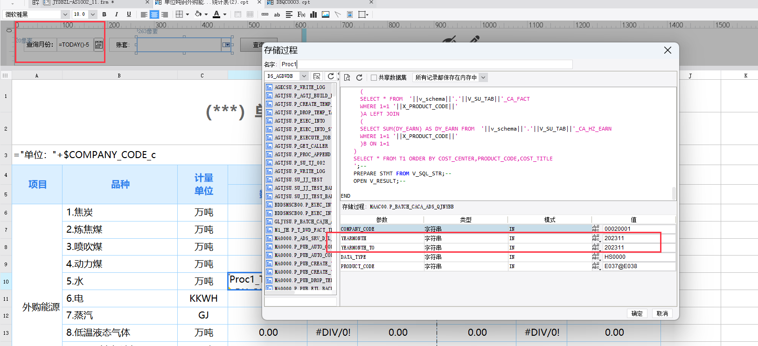Refresh the stored procedure list
Image resolution: width=758 pixels, height=346 pixels.
(331, 76)
